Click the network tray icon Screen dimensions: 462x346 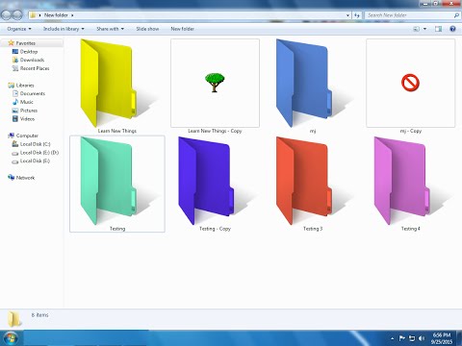[x=412, y=338]
